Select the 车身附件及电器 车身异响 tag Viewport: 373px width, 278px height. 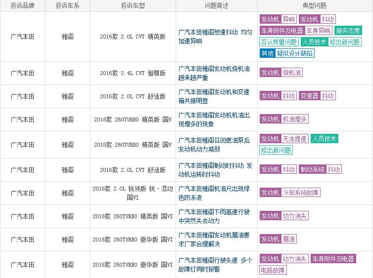[x=296, y=31]
